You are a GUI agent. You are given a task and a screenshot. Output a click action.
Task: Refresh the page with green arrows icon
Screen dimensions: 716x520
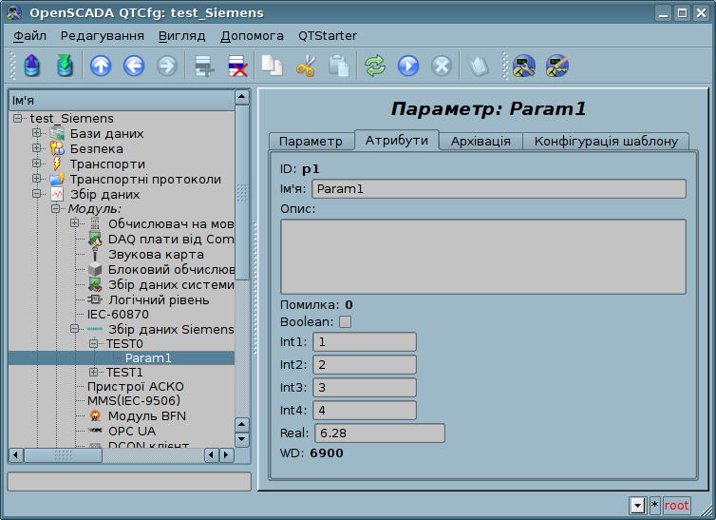point(375,66)
